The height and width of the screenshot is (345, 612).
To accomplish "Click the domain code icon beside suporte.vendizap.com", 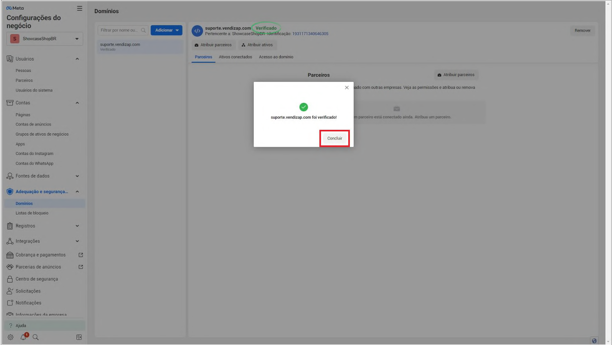I will pos(197,31).
